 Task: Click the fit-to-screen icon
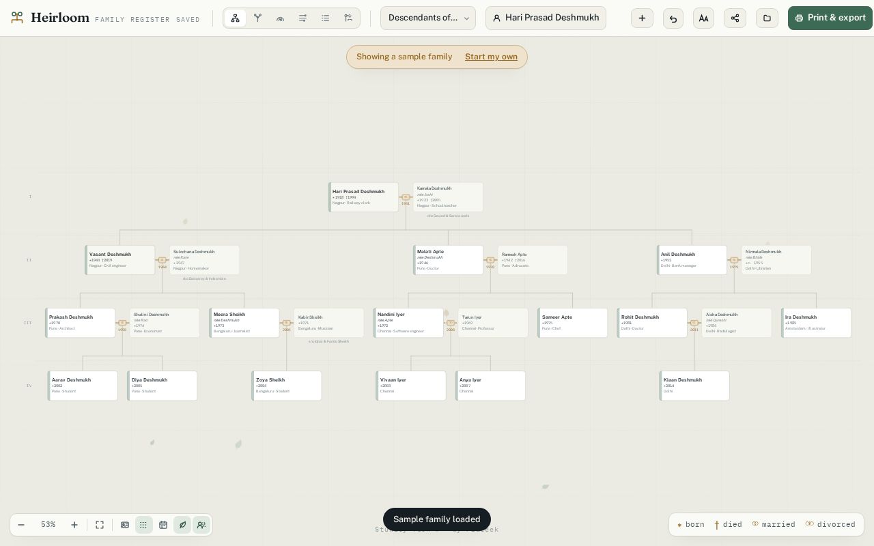coord(100,525)
